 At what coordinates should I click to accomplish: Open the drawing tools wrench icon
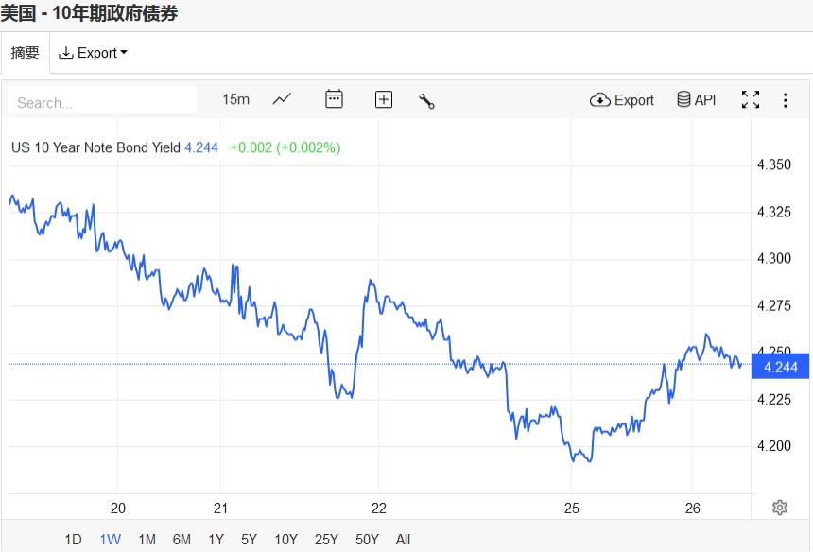426,100
